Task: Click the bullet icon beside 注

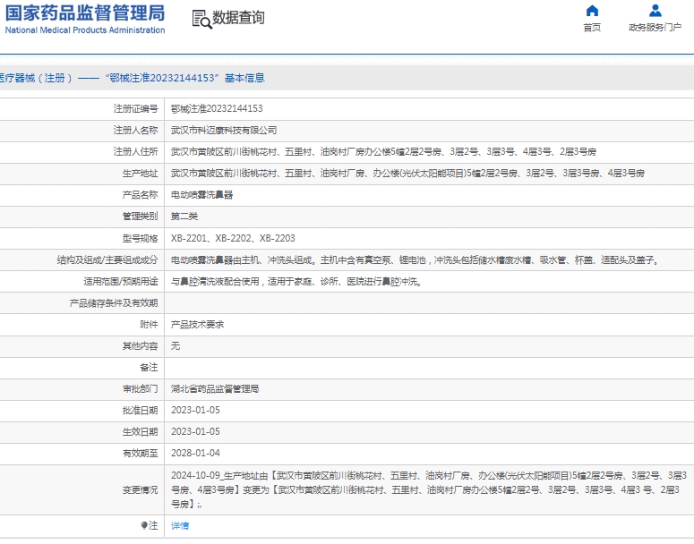Action: pyautogui.click(x=144, y=525)
